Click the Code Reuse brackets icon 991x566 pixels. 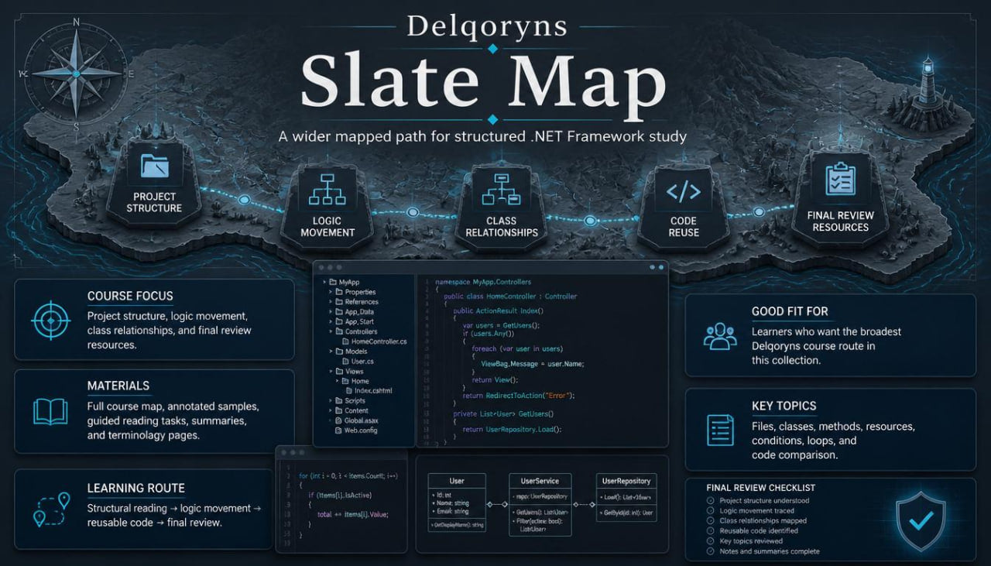tap(684, 191)
